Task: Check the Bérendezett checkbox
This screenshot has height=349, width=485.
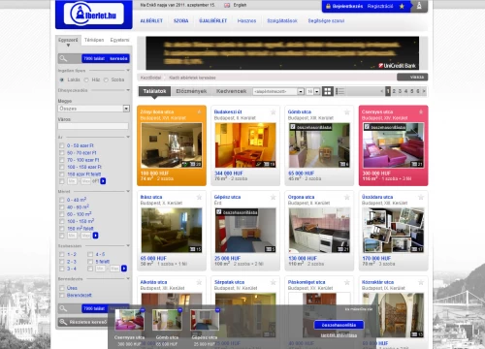Action: (61, 296)
